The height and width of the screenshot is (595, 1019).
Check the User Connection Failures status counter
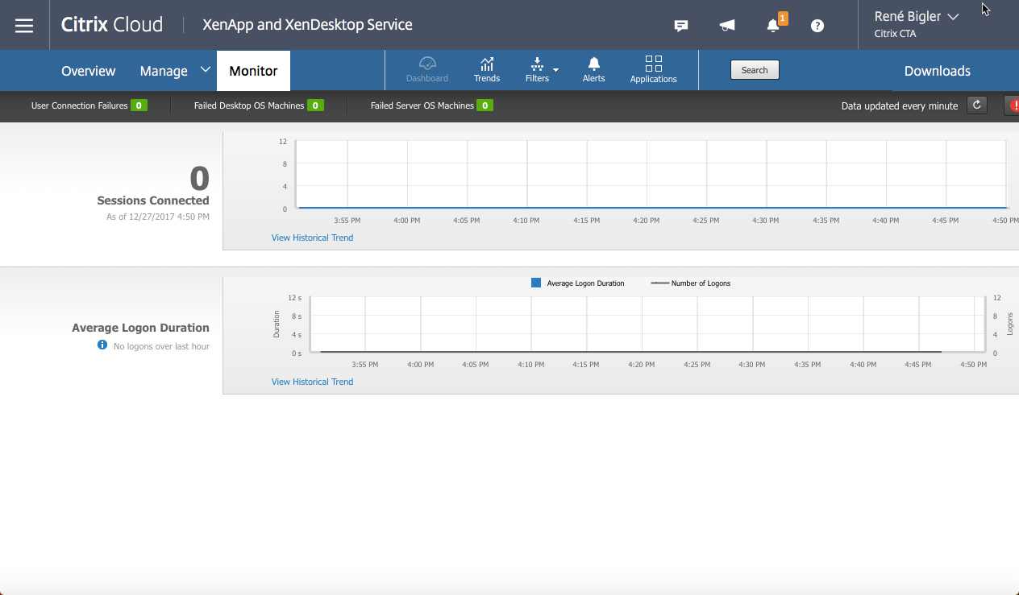89,105
